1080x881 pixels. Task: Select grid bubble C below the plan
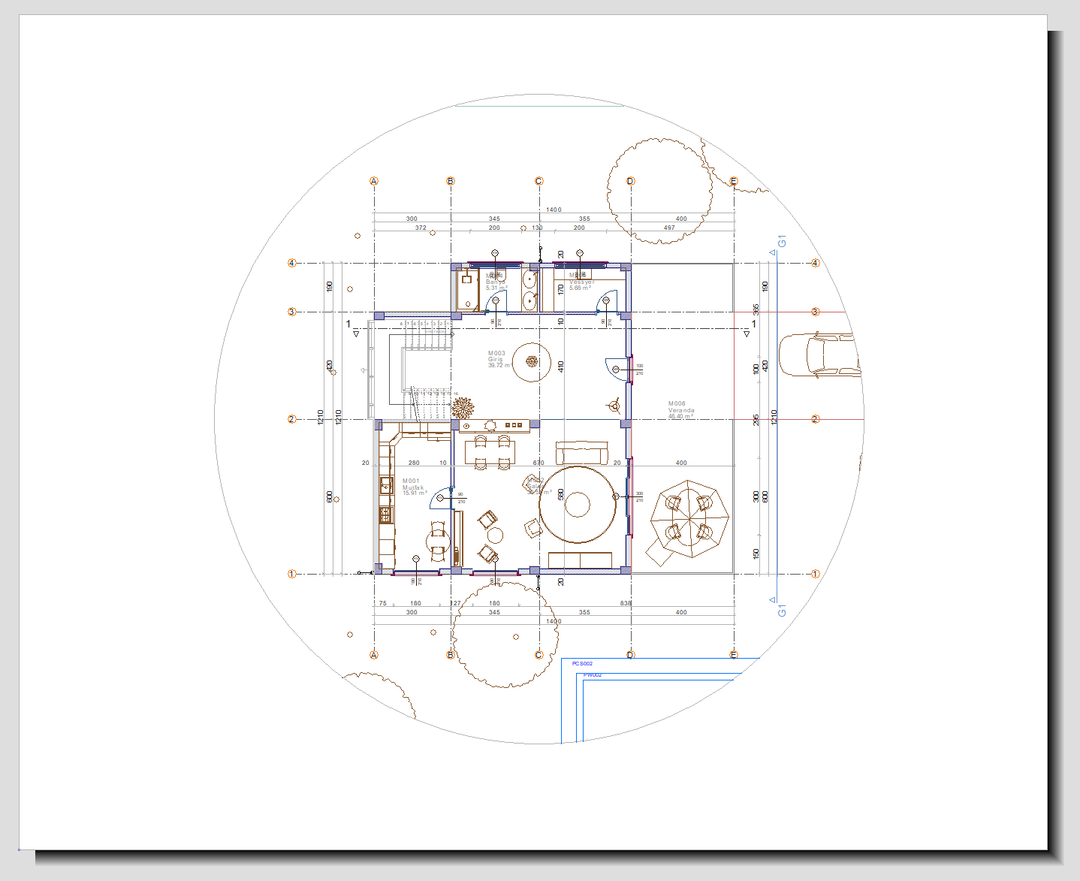click(538, 655)
